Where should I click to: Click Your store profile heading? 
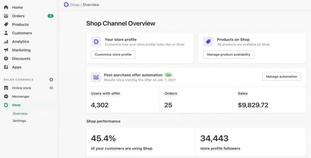coord(121,40)
